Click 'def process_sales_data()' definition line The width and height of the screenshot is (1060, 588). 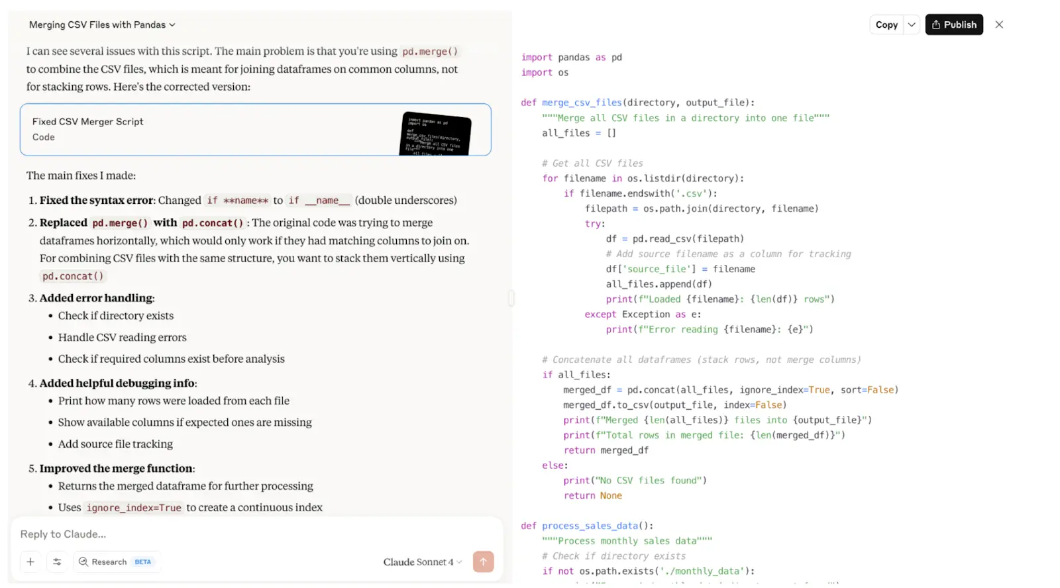click(x=587, y=526)
